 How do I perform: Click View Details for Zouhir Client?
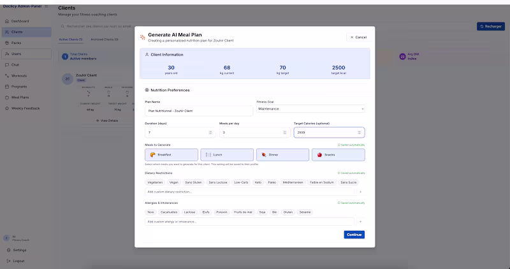coord(107,120)
